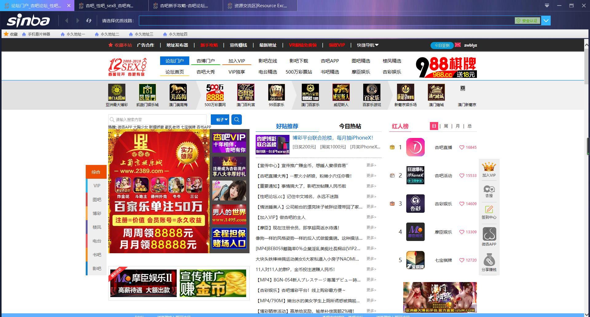Close the first 论坛门户 tab
The image size is (590, 317).
click(69, 6)
